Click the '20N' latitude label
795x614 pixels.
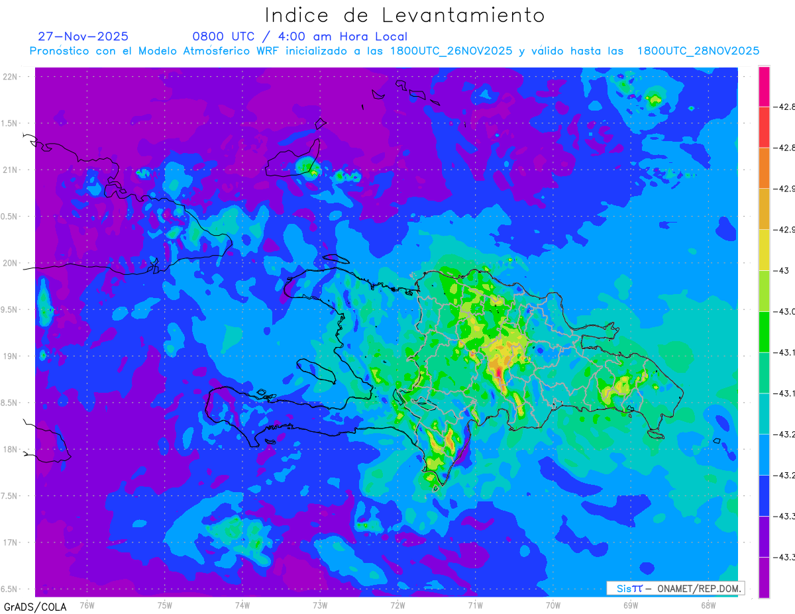coord(11,263)
